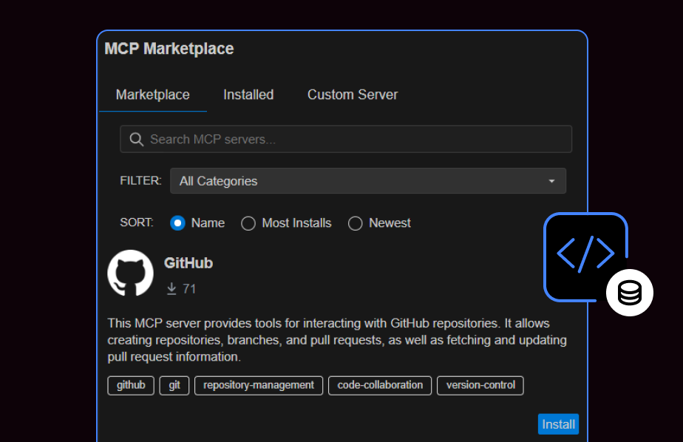683x442 pixels.
Task: Click the magnifying glass search icon
Action: pyautogui.click(x=136, y=139)
